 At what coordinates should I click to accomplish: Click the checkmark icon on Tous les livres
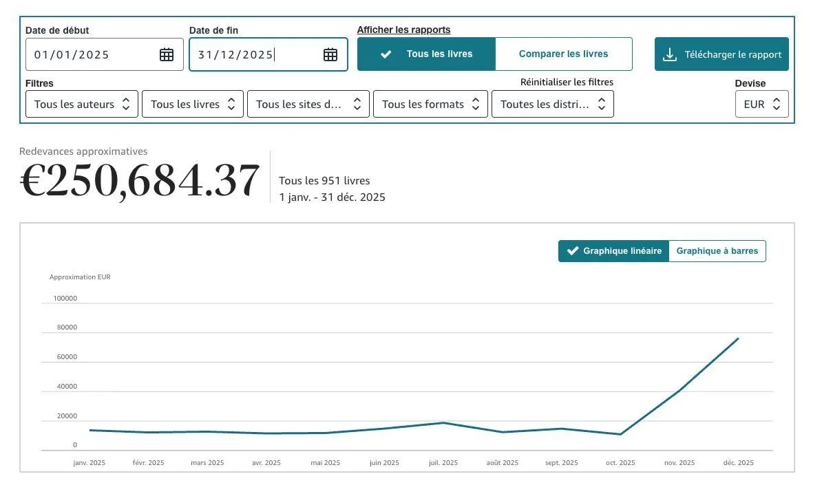click(386, 54)
